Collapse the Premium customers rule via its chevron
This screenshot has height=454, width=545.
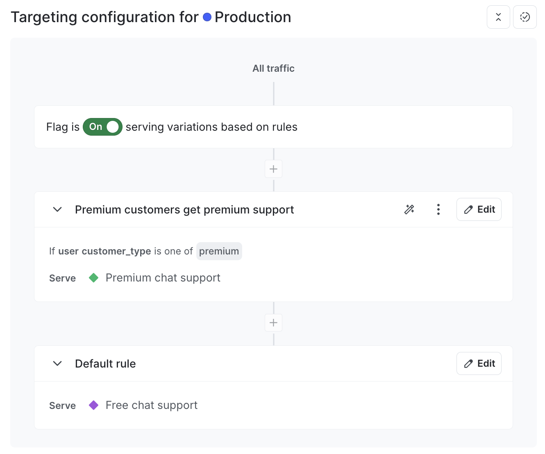point(57,209)
